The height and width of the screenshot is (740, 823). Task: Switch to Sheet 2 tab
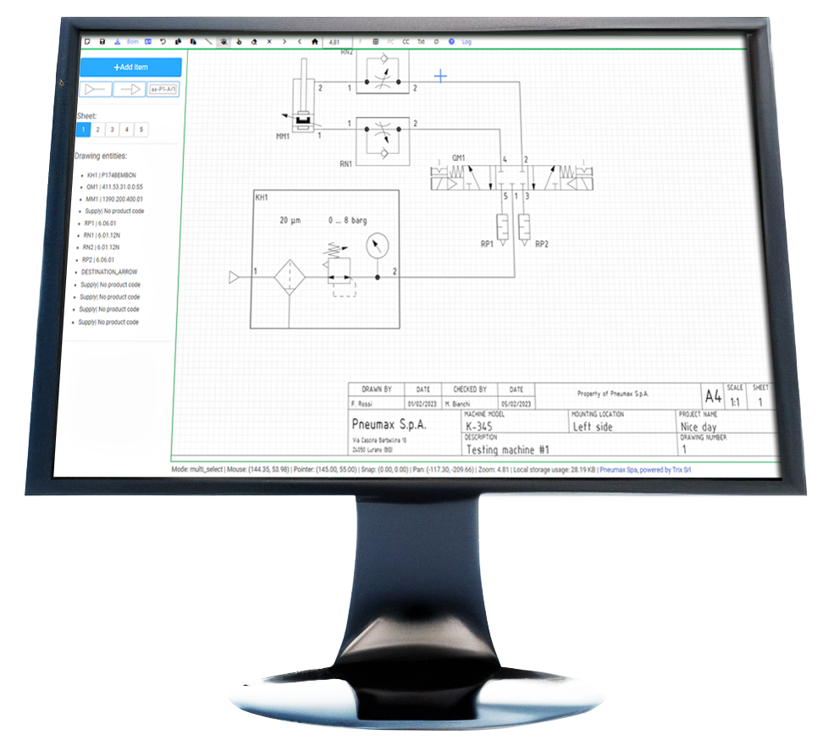click(x=97, y=128)
